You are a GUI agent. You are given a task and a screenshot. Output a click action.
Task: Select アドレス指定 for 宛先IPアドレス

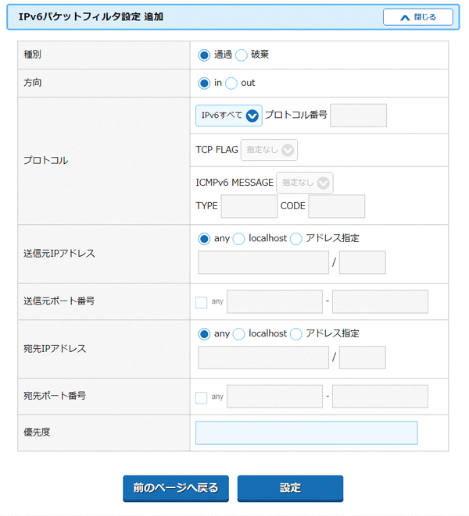[295, 334]
